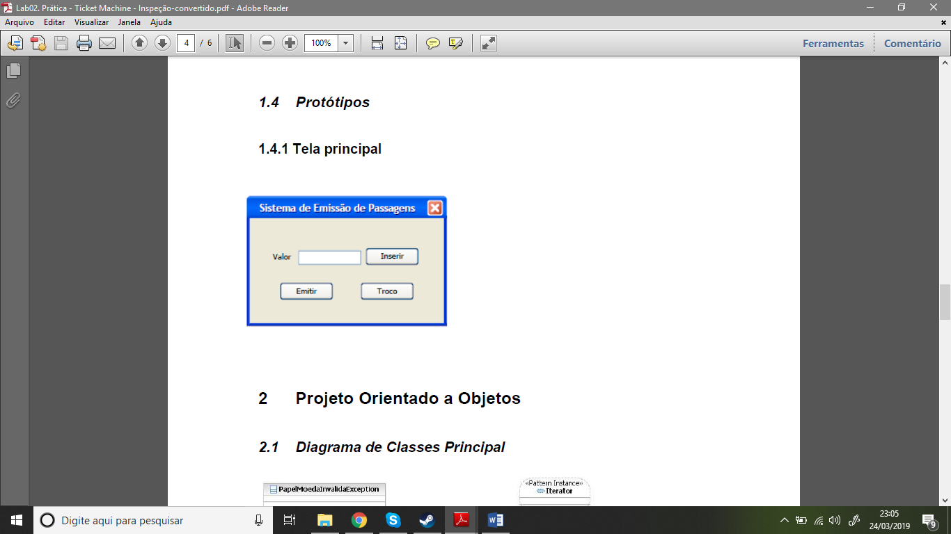Open Google Chrome from the taskbar
This screenshot has width=951, height=534.
(x=359, y=520)
